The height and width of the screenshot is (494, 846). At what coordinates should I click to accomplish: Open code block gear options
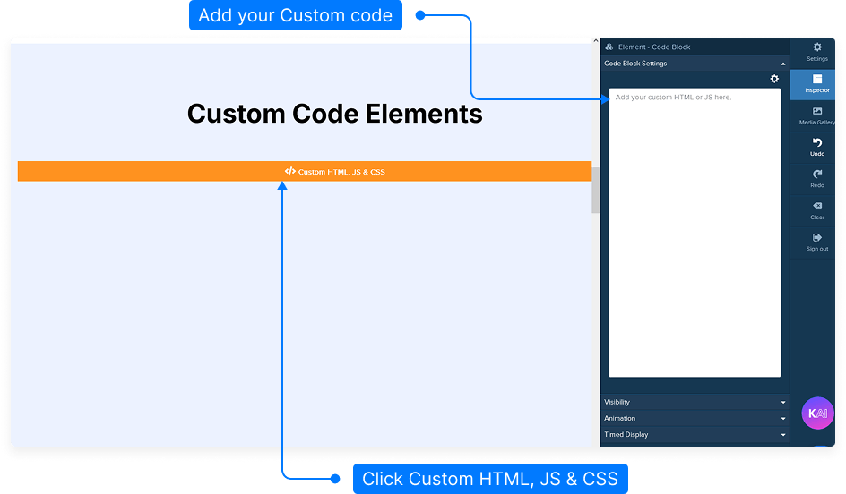[x=774, y=79]
